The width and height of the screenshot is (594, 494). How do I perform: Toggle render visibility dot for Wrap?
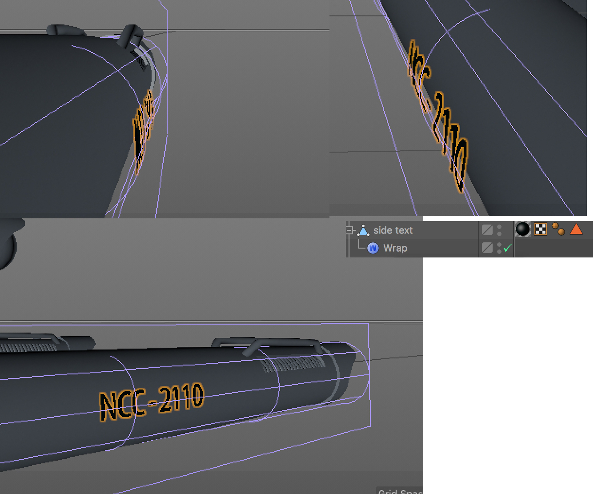coord(499,251)
